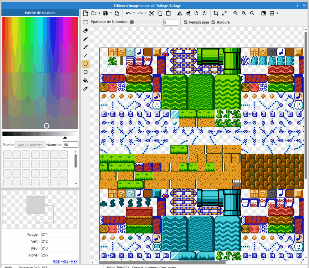
Task: Switch color mode to HSL
Action: pyautogui.click(x=65, y=261)
